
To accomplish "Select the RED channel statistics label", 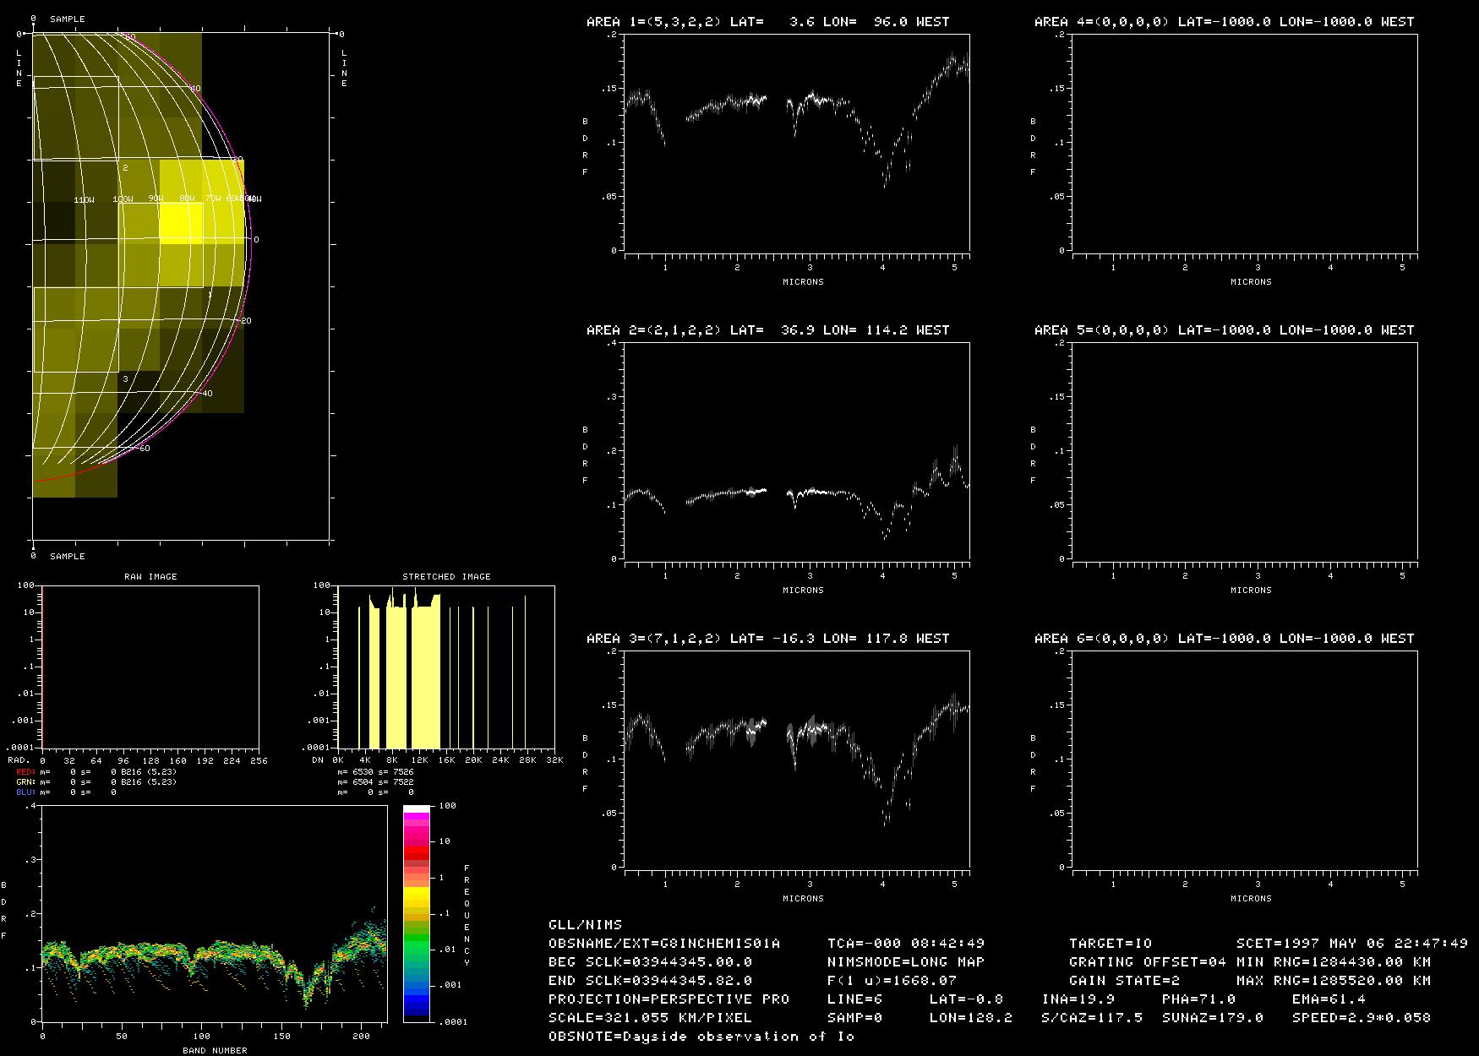I will 25,772.
